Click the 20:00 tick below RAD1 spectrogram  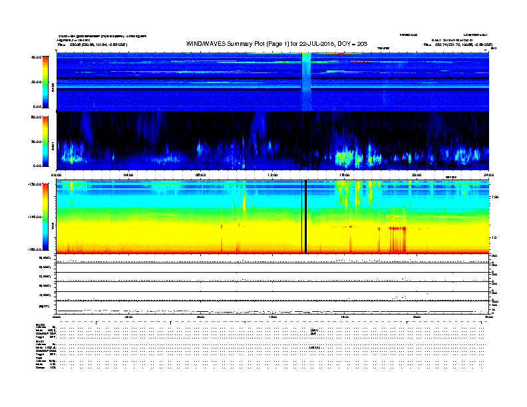pyautogui.click(x=417, y=175)
